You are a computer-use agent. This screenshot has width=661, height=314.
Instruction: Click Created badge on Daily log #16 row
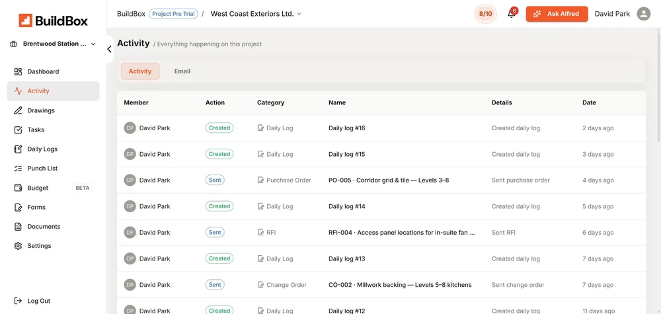pos(219,128)
